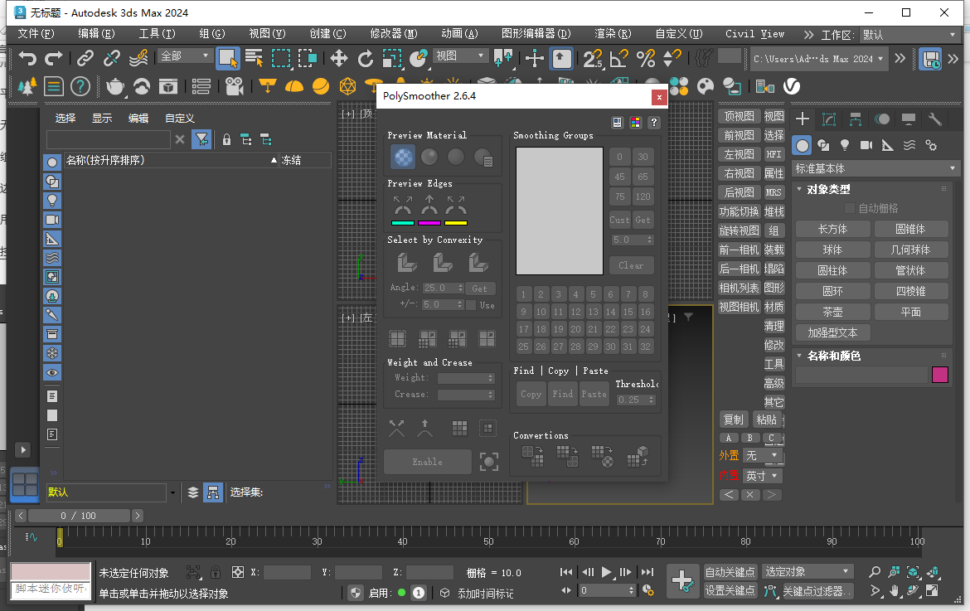Click the Enable button in PolySmoother
Image resolution: width=970 pixels, height=611 pixels.
click(428, 462)
